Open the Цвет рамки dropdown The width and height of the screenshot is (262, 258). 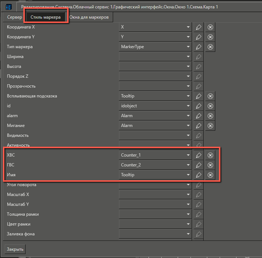coord(188,224)
